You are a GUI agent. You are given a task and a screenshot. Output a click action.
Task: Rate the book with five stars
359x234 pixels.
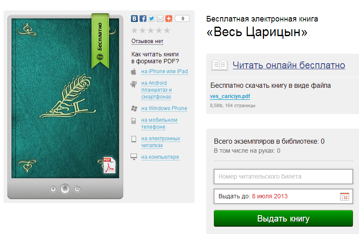167,30
